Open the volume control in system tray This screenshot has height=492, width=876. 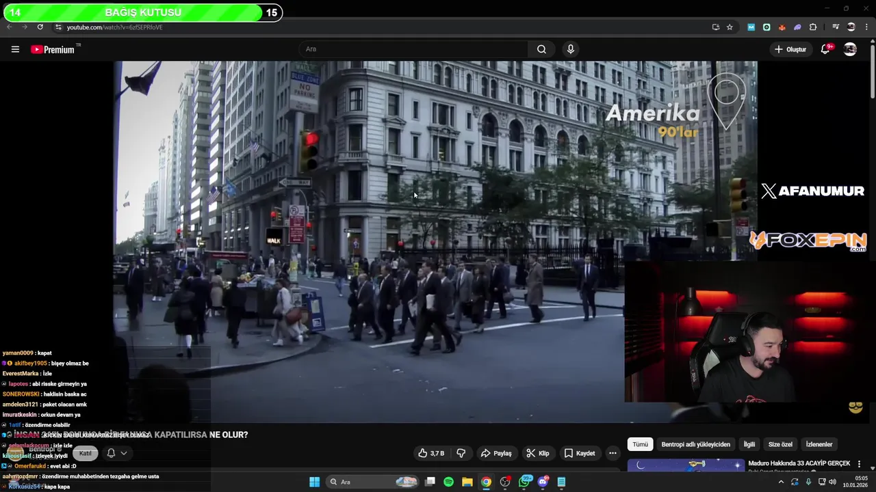click(832, 482)
